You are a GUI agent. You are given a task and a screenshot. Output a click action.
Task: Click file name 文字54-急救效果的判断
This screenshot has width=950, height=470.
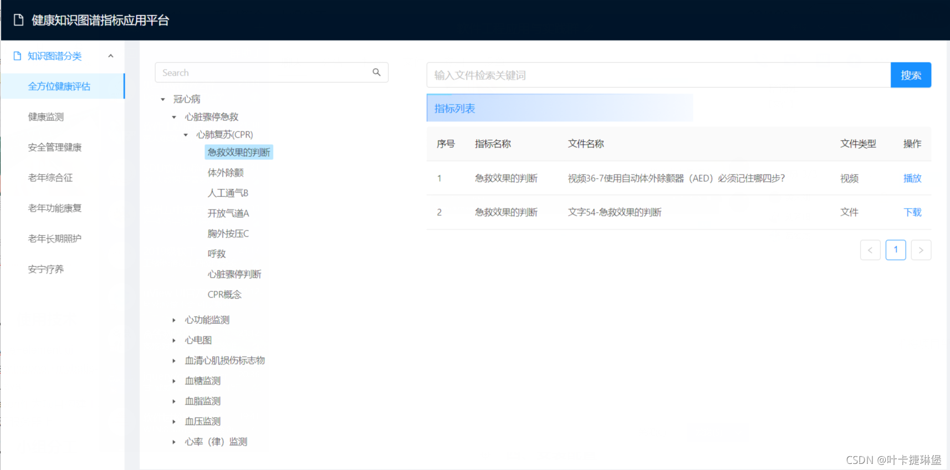pos(615,212)
